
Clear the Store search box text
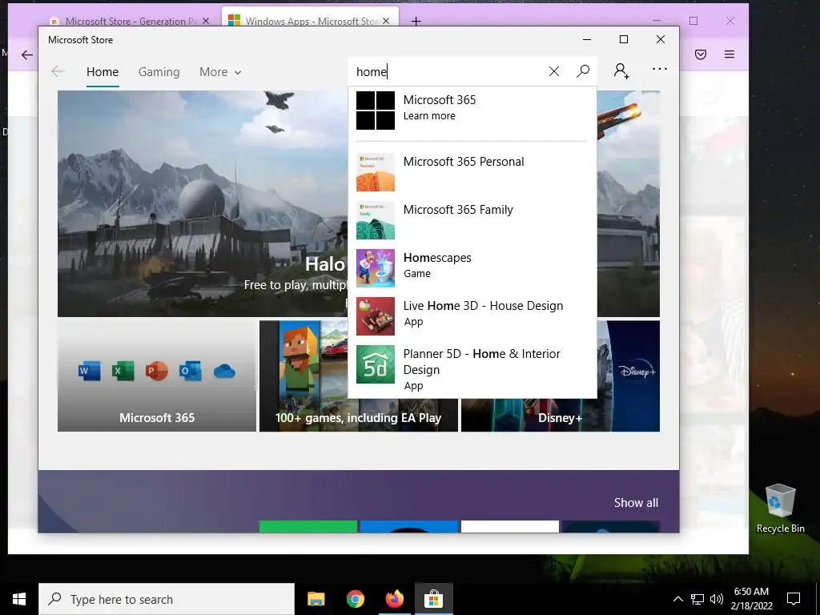coord(554,71)
